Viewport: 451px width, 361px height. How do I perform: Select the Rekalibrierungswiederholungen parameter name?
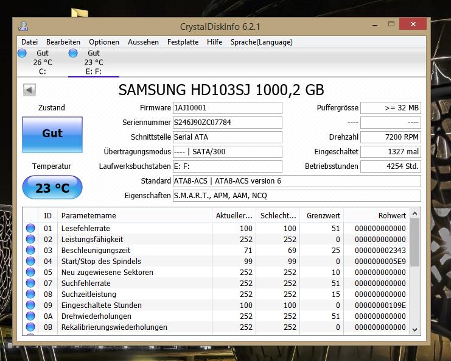pyautogui.click(x=114, y=327)
